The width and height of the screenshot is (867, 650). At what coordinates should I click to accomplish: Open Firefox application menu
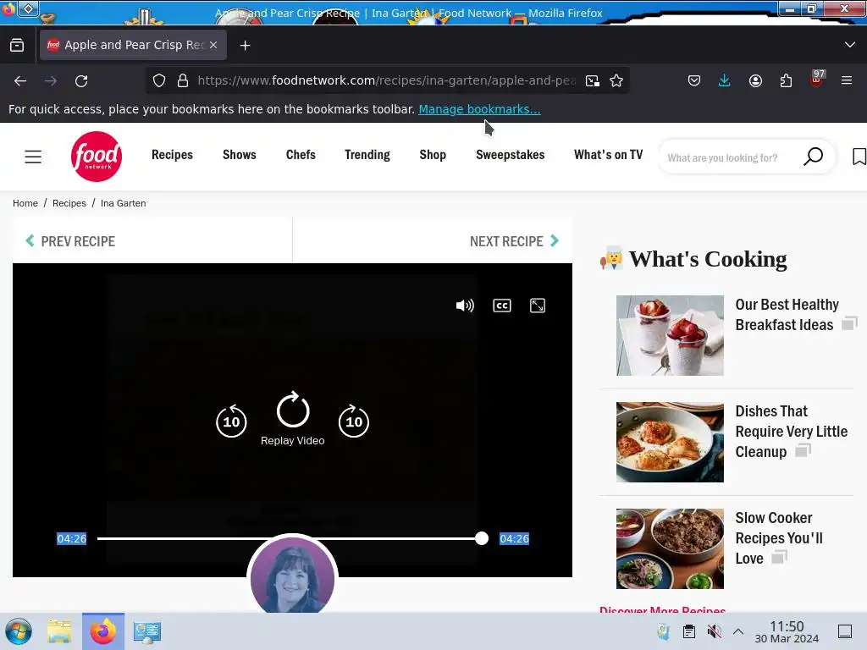click(846, 81)
